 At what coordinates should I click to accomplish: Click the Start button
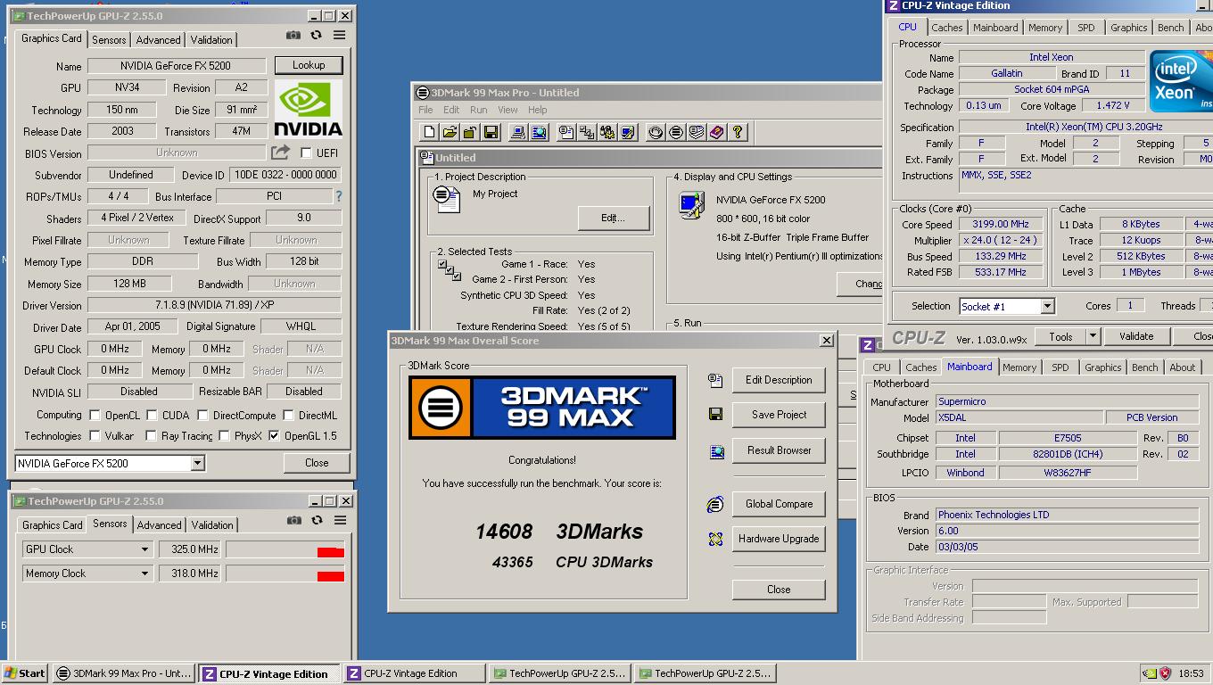[25, 673]
